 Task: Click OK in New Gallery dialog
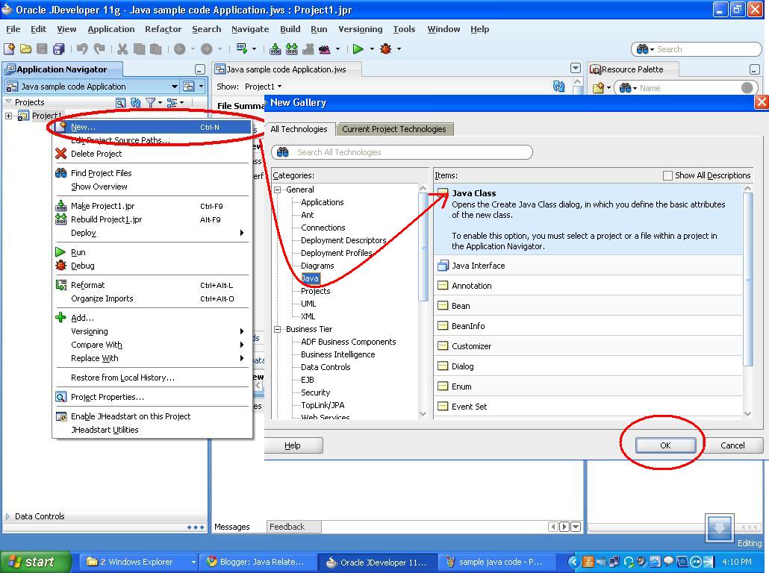665,445
